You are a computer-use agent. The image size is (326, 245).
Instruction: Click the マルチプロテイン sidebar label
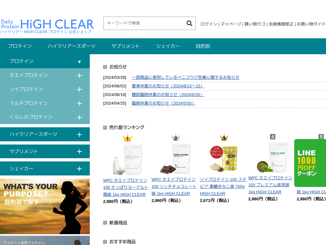point(29,103)
